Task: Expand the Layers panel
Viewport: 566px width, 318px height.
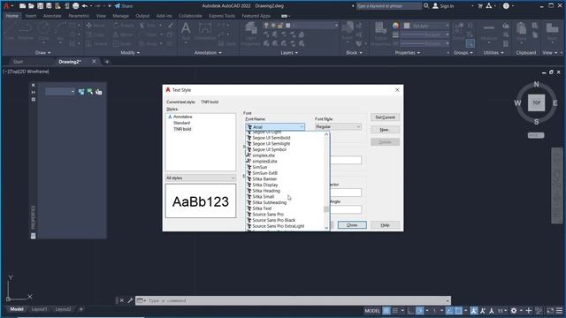Action: (289, 53)
